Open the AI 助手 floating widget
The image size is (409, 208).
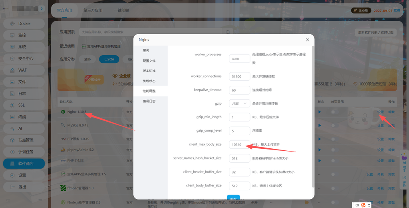(404, 162)
